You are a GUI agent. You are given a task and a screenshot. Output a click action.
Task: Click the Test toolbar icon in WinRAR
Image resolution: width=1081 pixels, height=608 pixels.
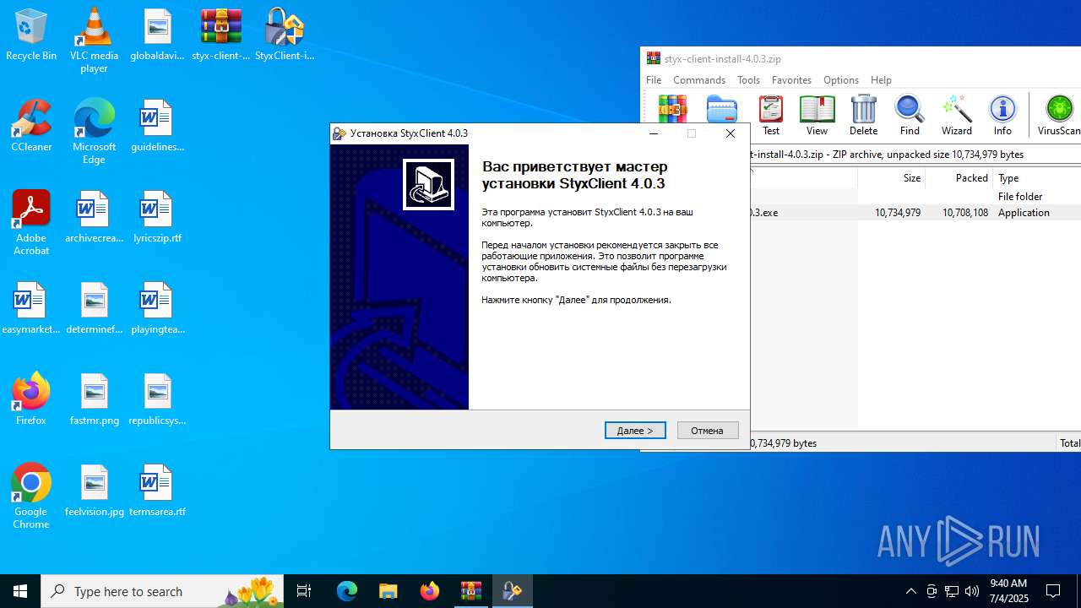click(x=771, y=116)
